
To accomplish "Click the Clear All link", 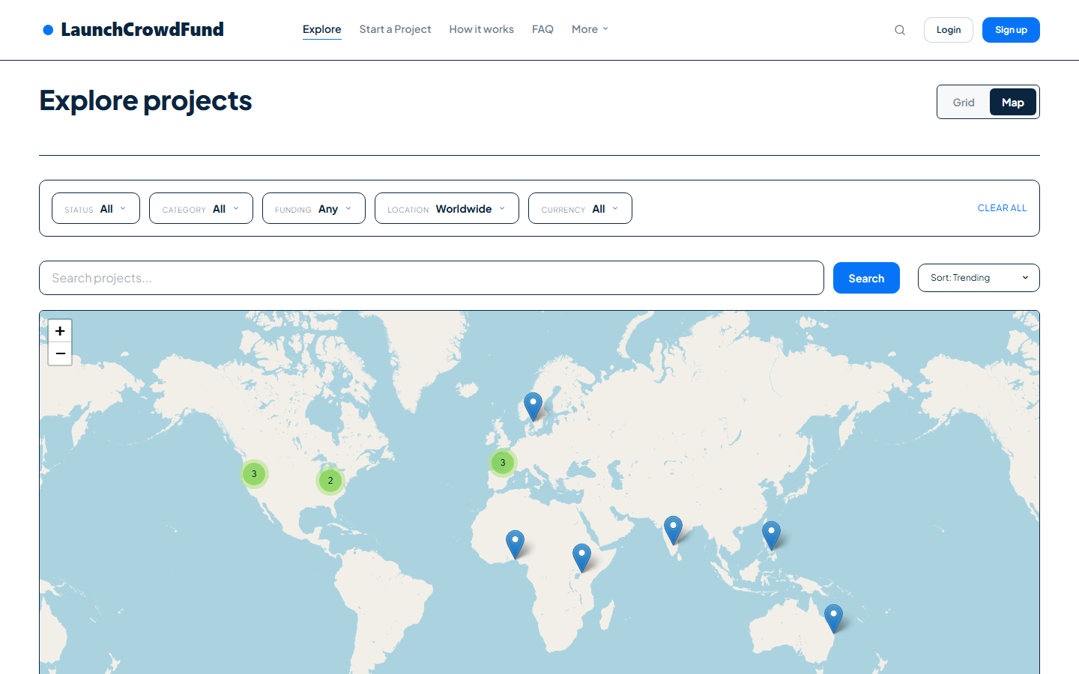I will point(1002,208).
